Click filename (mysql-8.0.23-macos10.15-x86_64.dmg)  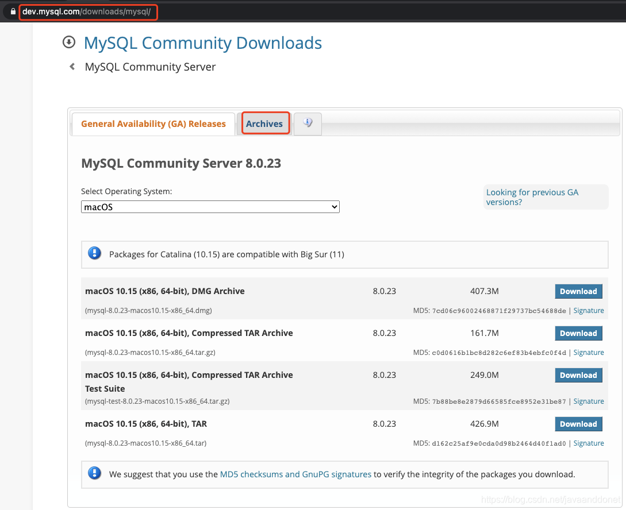pyautogui.click(x=148, y=311)
